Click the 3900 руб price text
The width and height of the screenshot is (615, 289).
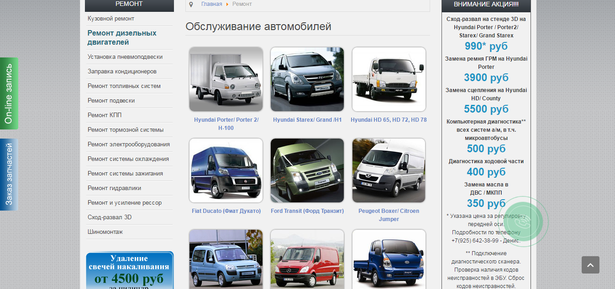pyautogui.click(x=486, y=77)
